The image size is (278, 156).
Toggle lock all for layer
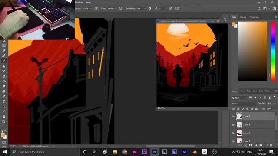click(x=256, y=109)
